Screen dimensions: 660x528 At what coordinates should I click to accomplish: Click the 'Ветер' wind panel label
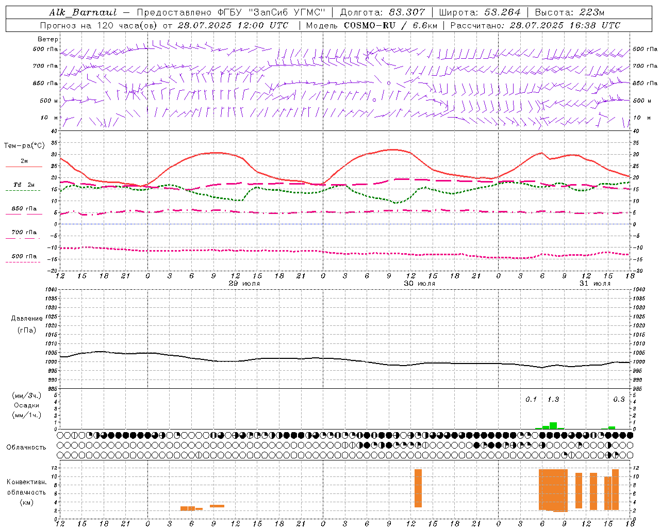click(x=48, y=39)
